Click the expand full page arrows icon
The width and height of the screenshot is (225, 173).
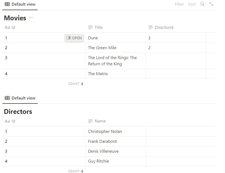coord(211,4)
